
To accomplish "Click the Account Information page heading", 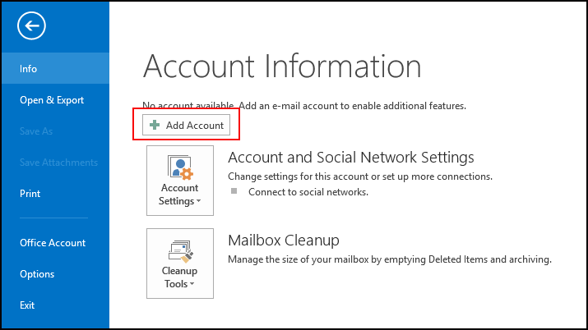I will pos(281,67).
